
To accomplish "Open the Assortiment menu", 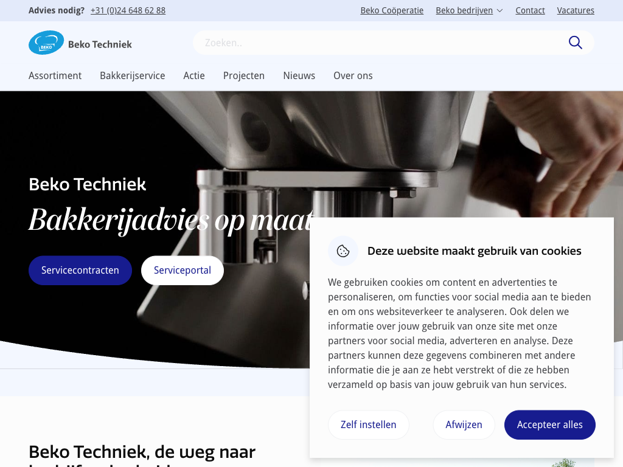I will 55,75.
